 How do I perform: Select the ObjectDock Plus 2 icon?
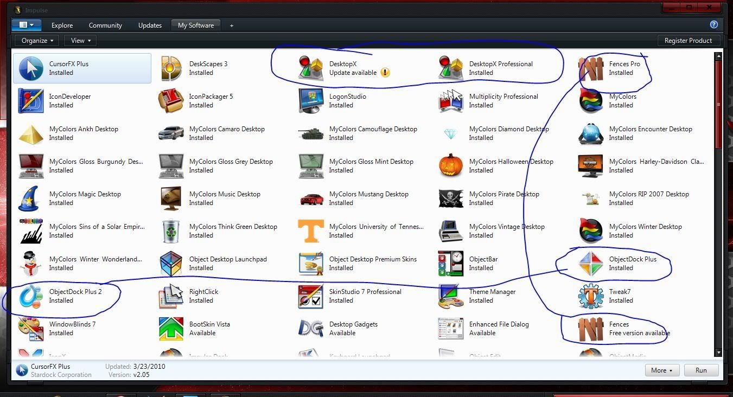[31, 296]
